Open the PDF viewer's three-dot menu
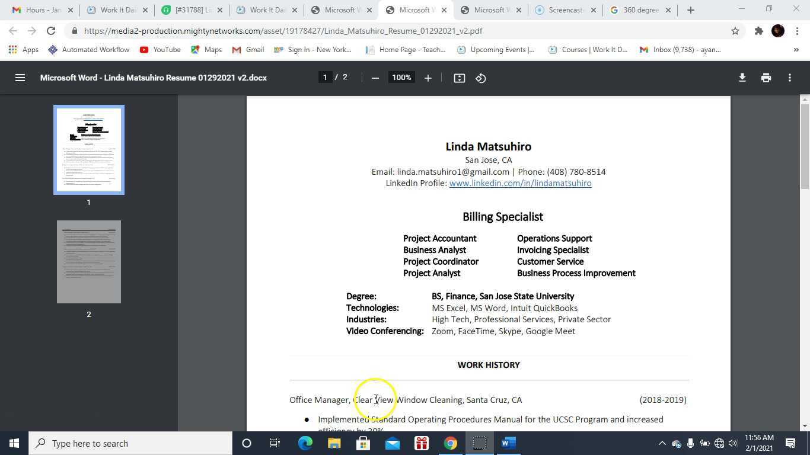The height and width of the screenshot is (455, 810). click(x=789, y=77)
